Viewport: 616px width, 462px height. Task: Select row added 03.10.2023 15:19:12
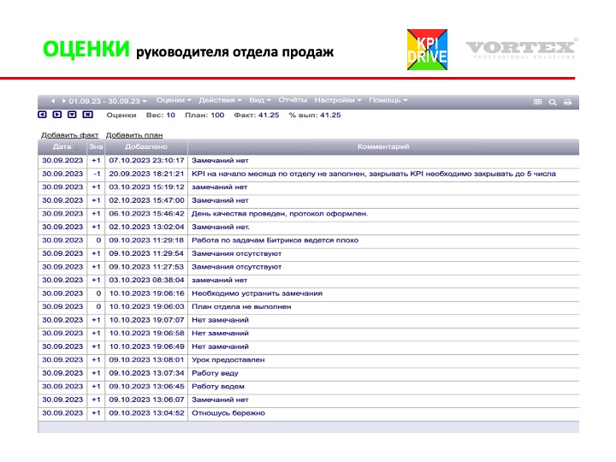pos(308,187)
